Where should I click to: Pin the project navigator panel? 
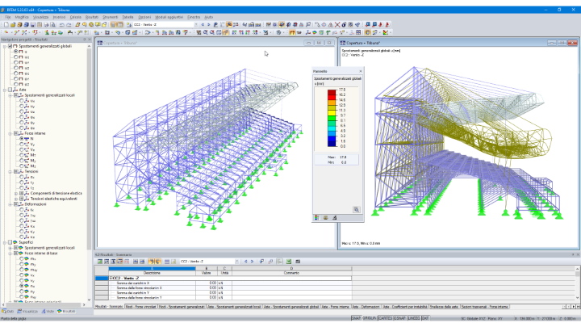coord(84,40)
